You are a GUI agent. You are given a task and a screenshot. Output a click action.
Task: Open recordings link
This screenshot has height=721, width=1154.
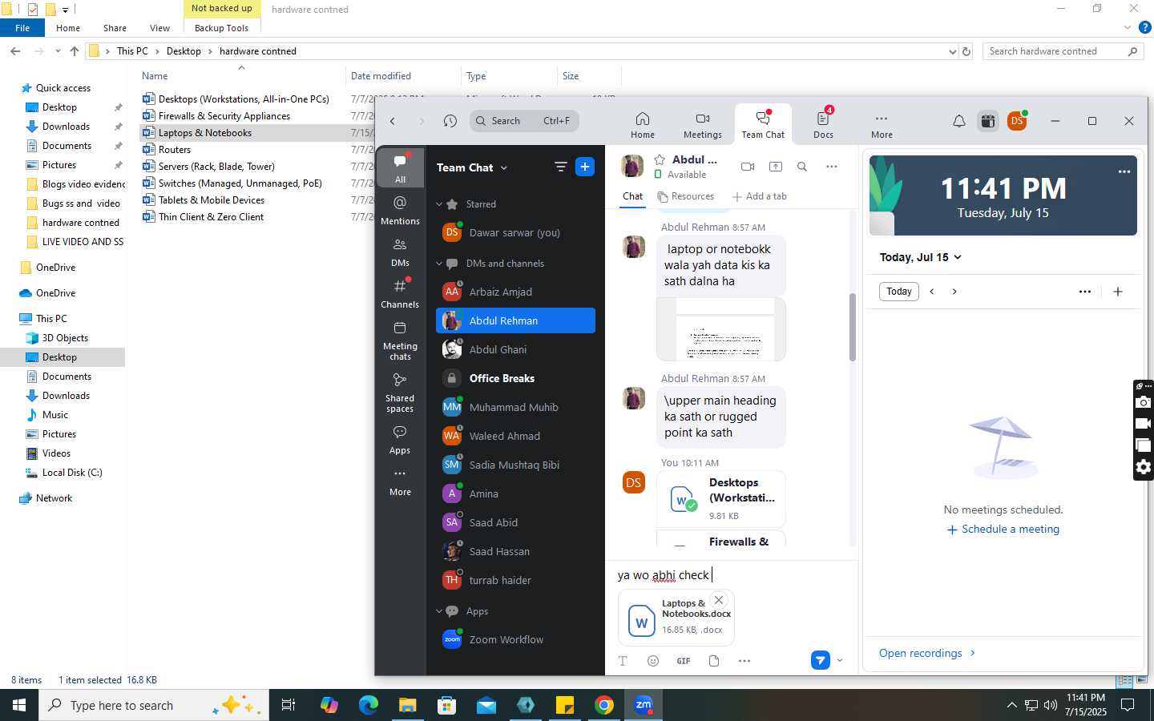(x=927, y=653)
